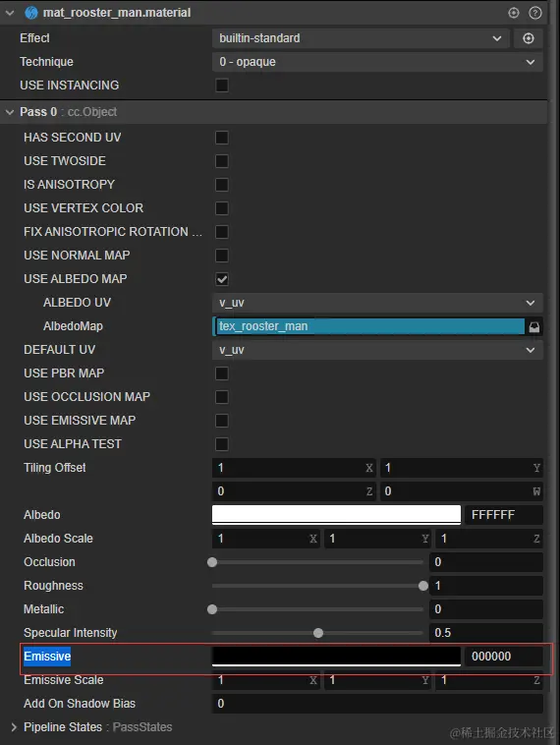Open the ALBEDO UV v_uv dropdown

pyautogui.click(x=377, y=303)
